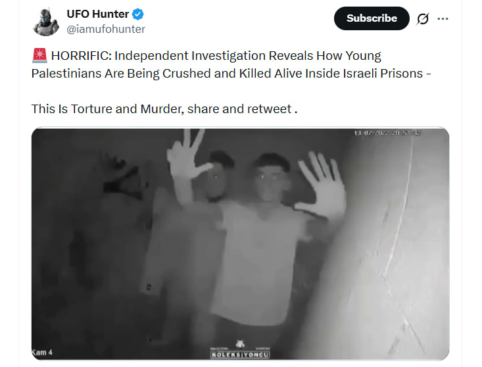Viewport: 482px width, 367px height.
Task: Click the blue verified checkmark badge
Action: pos(137,14)
